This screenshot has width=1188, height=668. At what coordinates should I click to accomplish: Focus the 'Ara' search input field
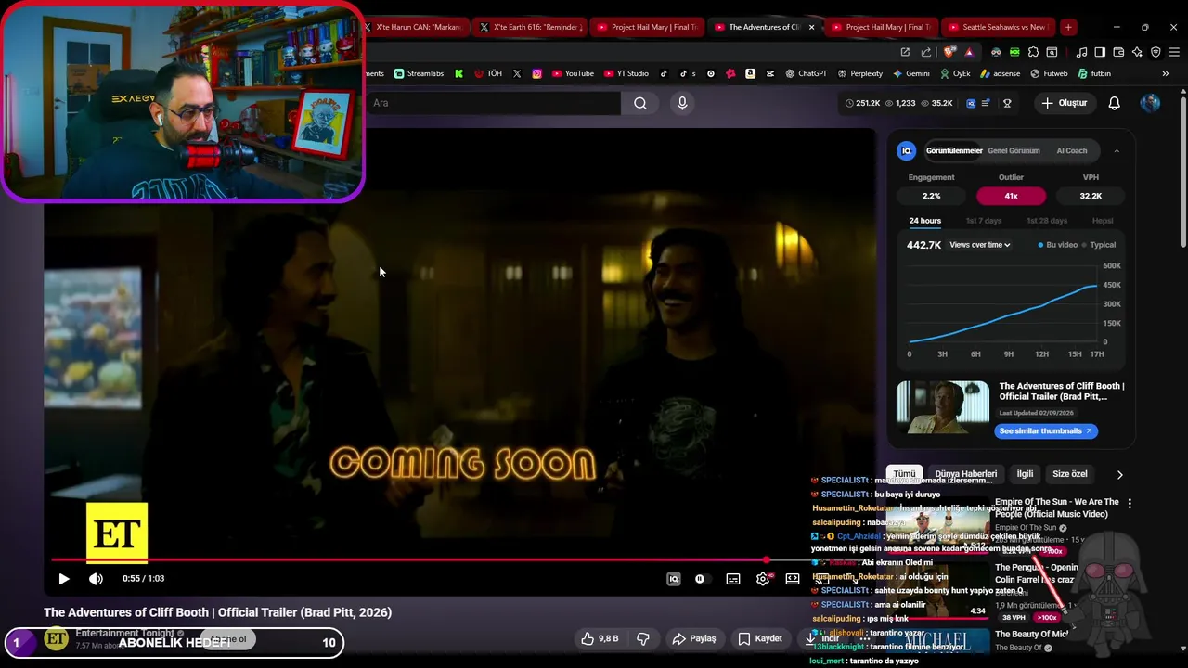coord(492,103)
